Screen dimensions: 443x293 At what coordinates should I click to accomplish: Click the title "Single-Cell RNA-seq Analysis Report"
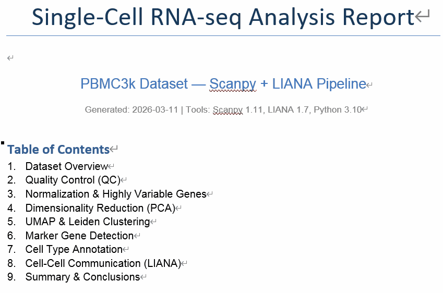223,18
